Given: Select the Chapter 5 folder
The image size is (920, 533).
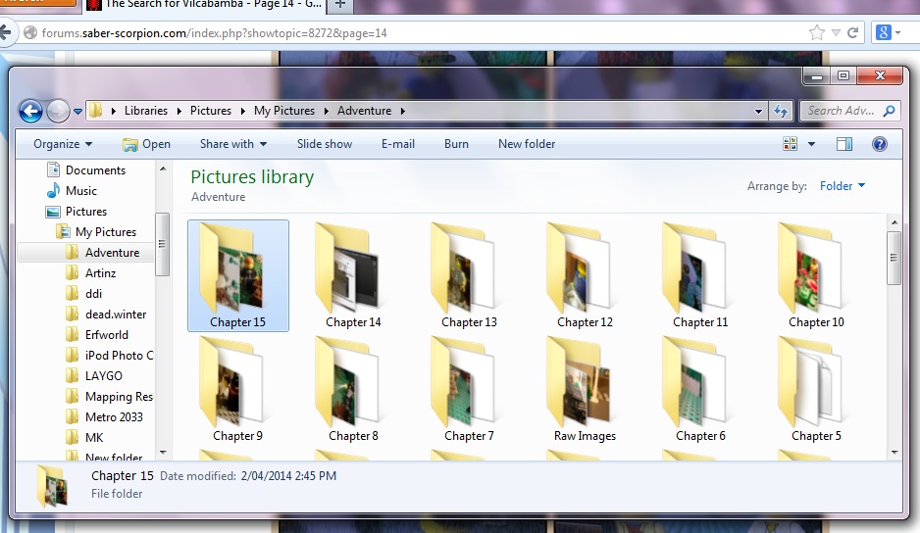Looking at the screenshot, I should pyautogui.click(x=816, y=389).
